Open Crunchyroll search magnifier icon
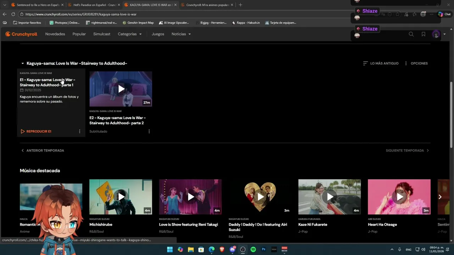 [411, 34]
